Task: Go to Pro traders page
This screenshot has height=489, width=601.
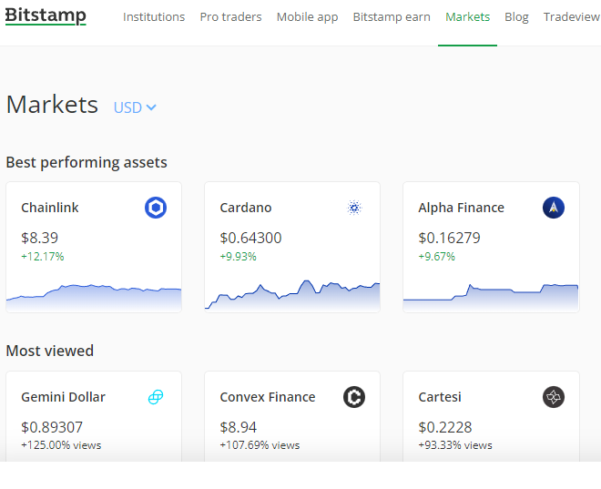Action: [x=230, y=17]
